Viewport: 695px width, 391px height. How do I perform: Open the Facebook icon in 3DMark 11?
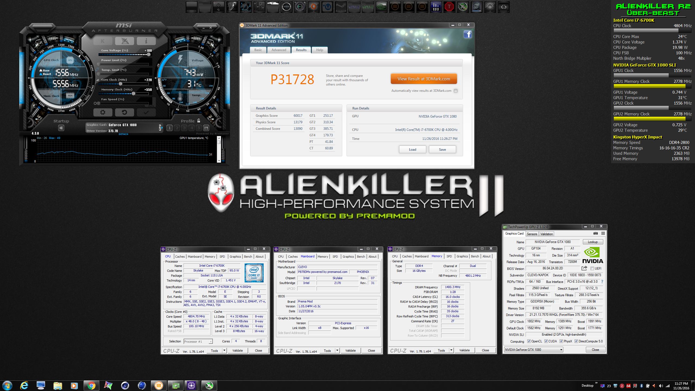[x=467, y=34]
